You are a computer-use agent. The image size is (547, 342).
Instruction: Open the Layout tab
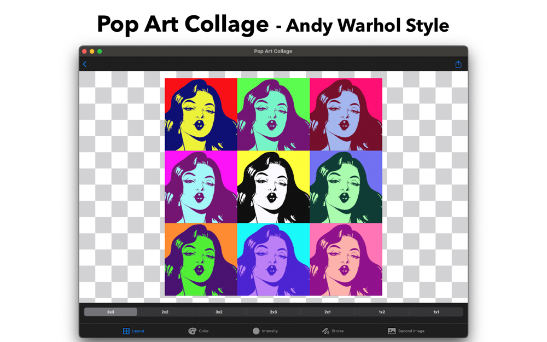pyautogui.click(x=133, y=331)
